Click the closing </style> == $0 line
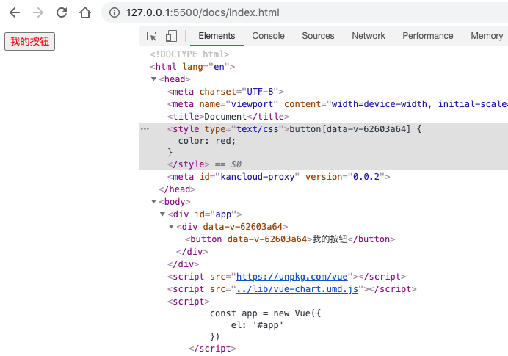508x356 pixels. pos(204,164)
